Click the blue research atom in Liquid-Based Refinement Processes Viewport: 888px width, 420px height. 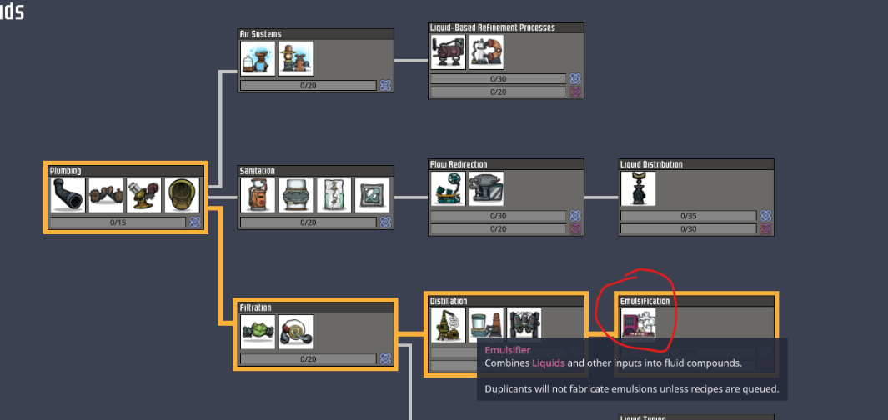[x=576, y=78]
